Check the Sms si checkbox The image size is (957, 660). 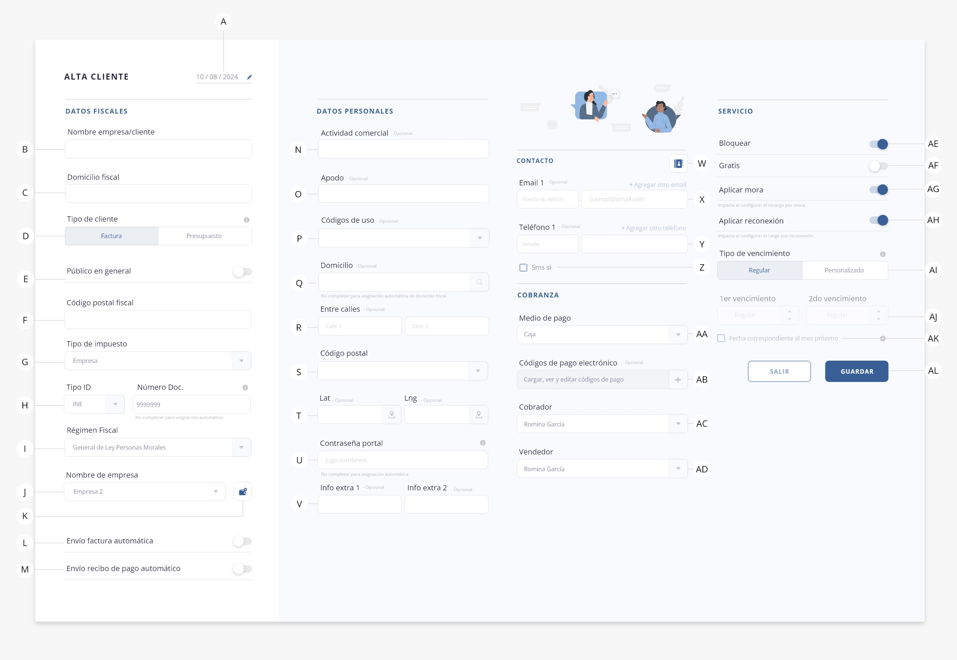[523, 268]
